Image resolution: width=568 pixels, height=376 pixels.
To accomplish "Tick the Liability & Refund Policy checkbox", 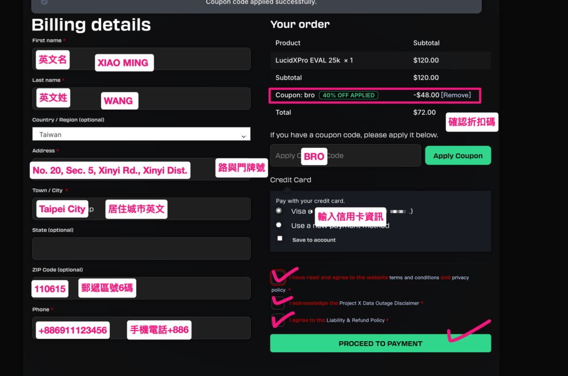I will [278, 320].
